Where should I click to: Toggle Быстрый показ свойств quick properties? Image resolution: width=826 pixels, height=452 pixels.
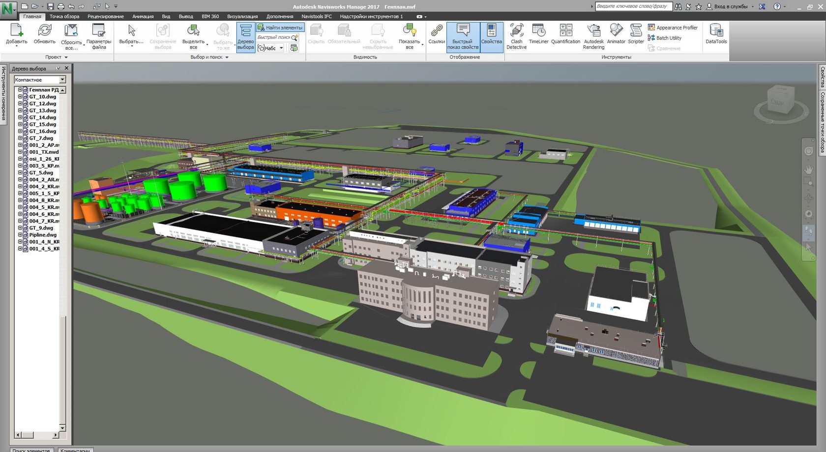click(x=463, y=37)
